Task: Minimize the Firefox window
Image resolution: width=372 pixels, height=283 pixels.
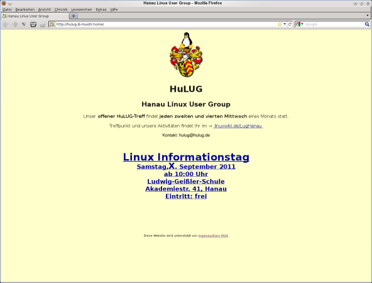Action: coord(355,3)
